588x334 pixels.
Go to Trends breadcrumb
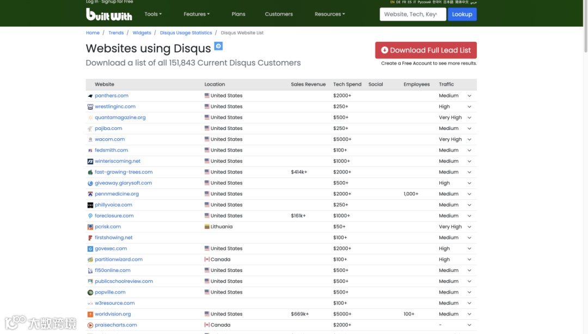(116, 33)
